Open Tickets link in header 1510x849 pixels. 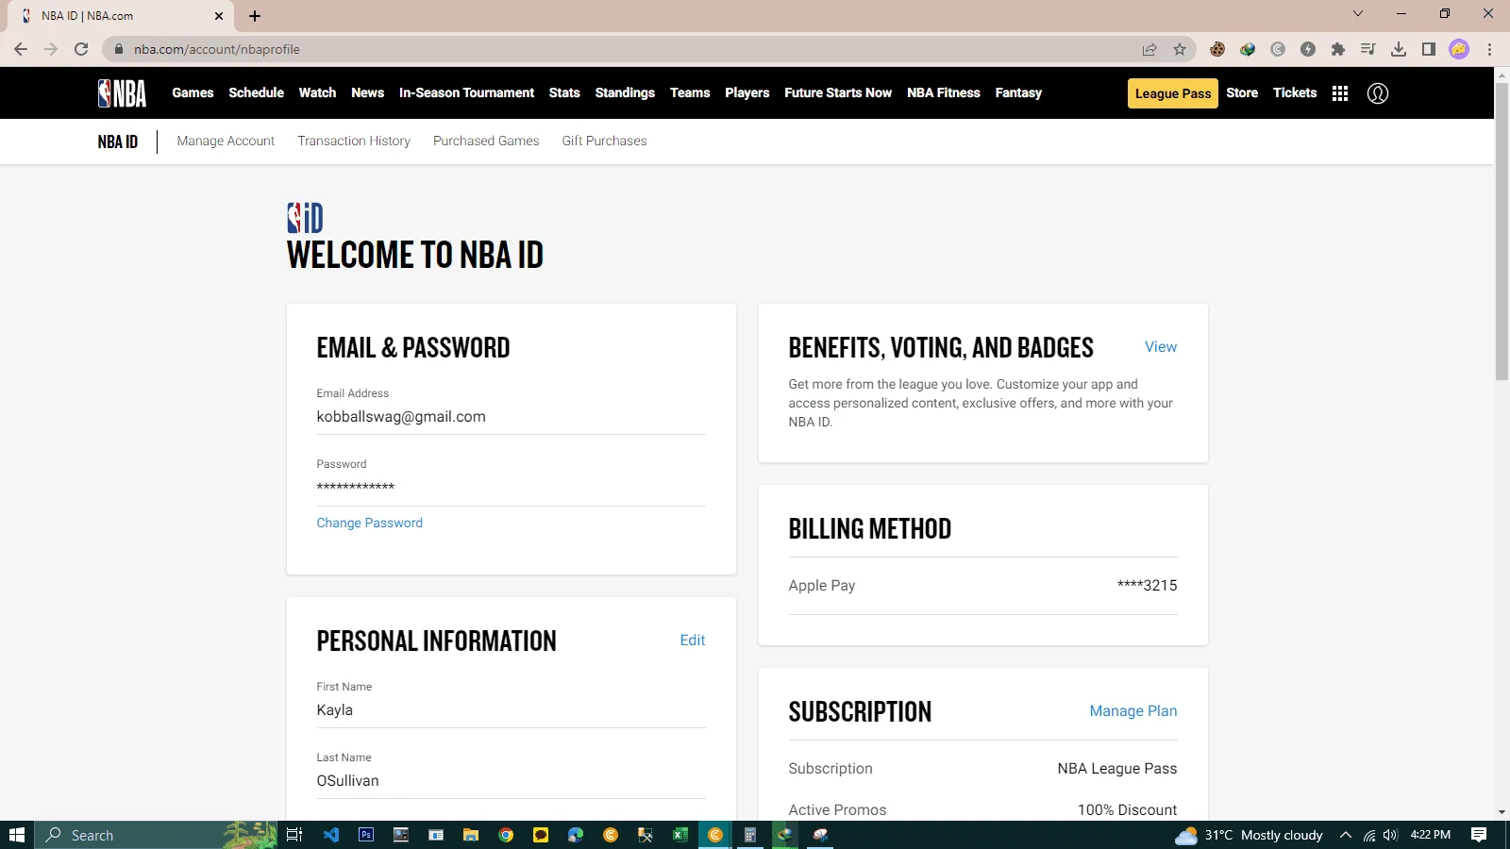coord(1295,92)
